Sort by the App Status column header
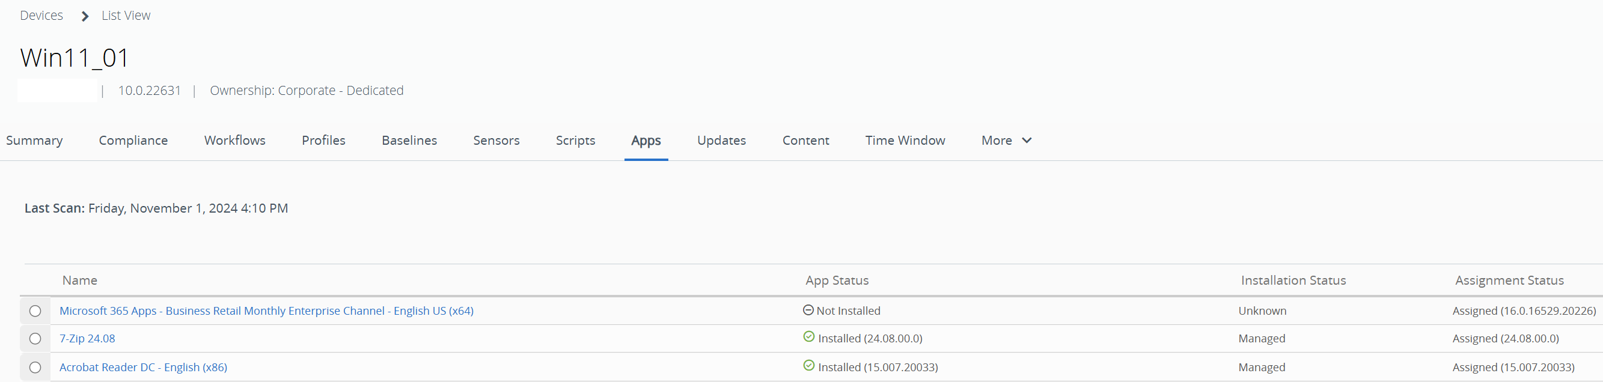The height and width of the screenshot is (382, 1603). coord(836,280)
